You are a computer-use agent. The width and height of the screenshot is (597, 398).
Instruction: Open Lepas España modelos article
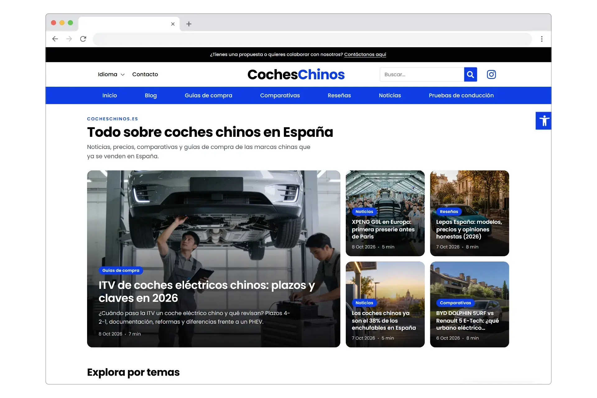pos(469,229)
